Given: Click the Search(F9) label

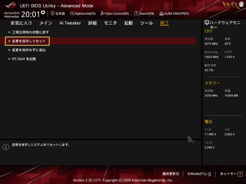Looking at the screenshot, I should [147, 14].
